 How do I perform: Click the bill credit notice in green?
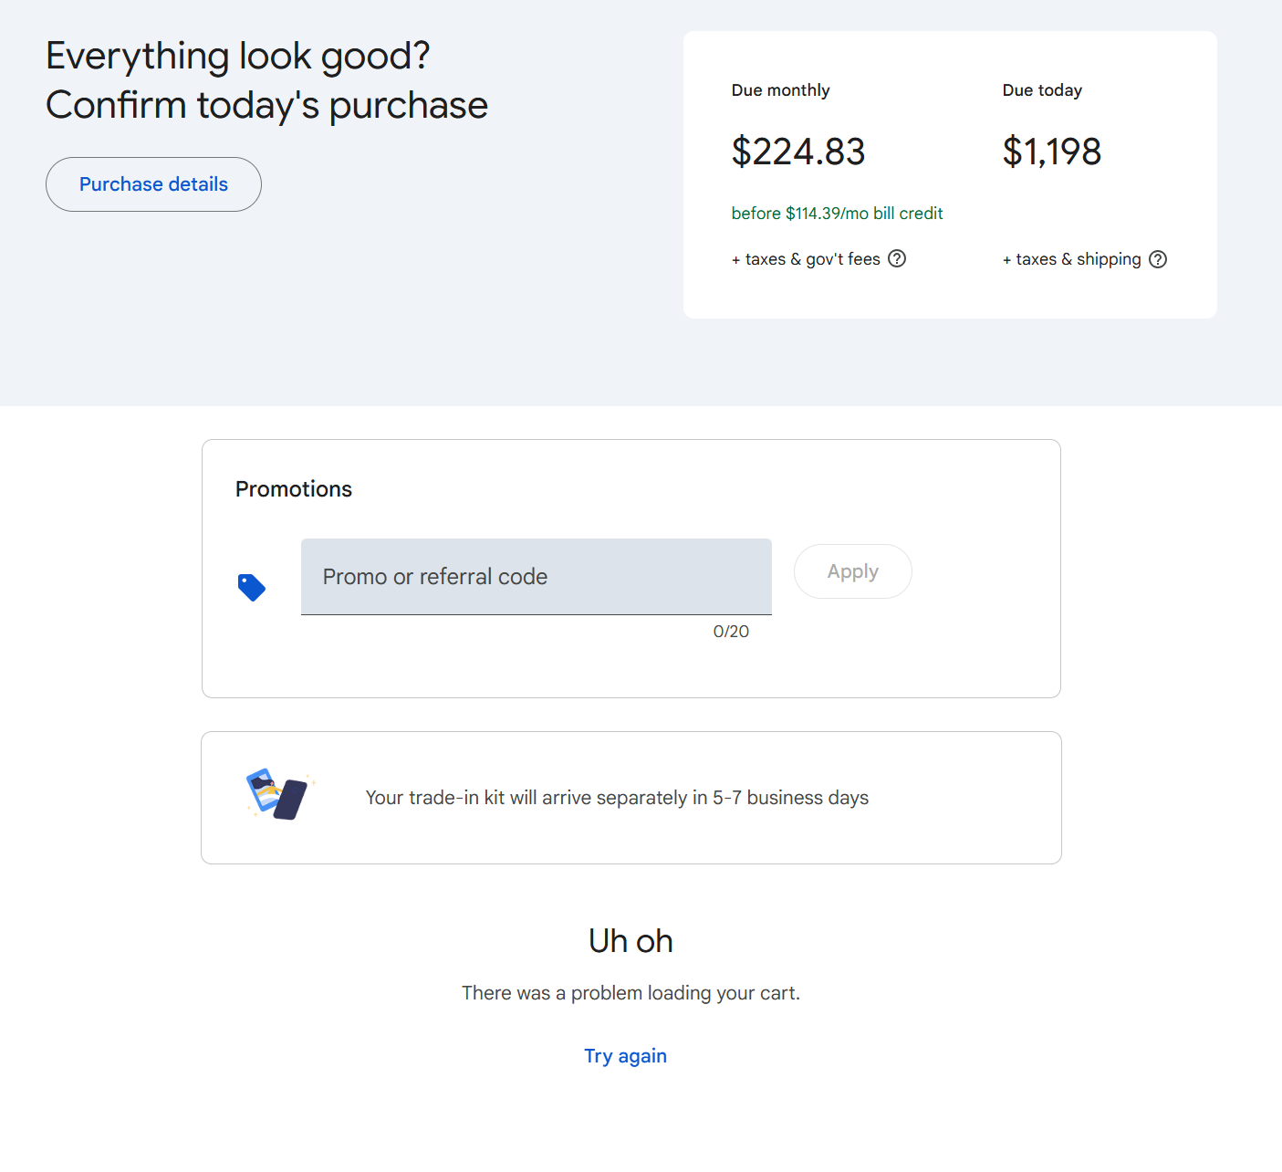click(x=837, y=214)
